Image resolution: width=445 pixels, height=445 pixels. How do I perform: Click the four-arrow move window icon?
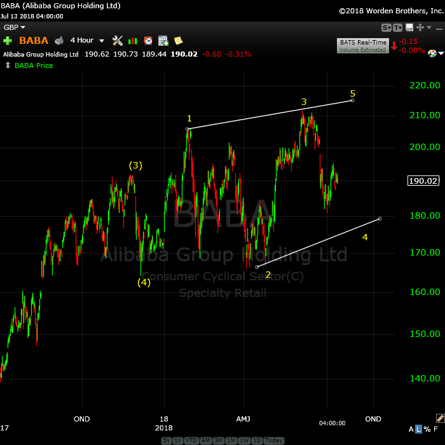tap(420, 27)
